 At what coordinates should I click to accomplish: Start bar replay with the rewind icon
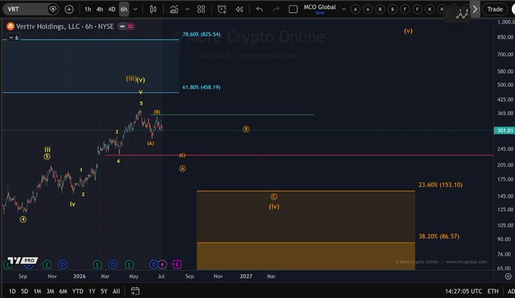pos(239,9)
